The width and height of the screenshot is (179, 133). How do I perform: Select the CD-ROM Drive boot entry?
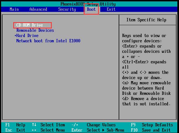tap(29, 25)
